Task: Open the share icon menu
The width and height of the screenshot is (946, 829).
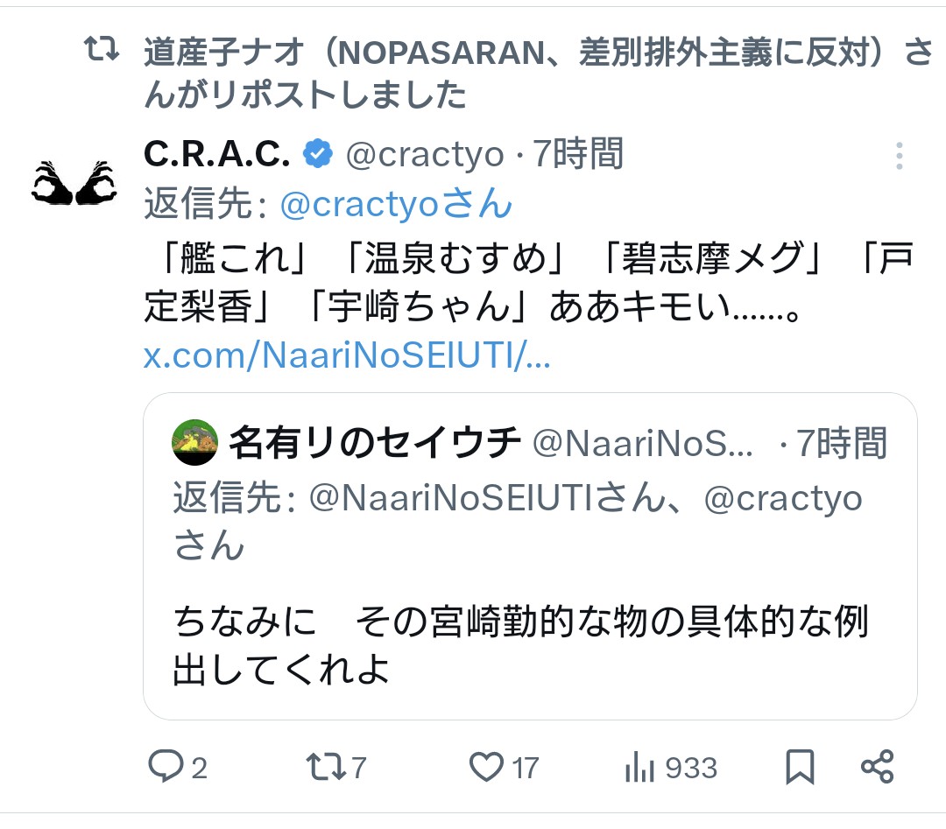Action: (877, 768)
